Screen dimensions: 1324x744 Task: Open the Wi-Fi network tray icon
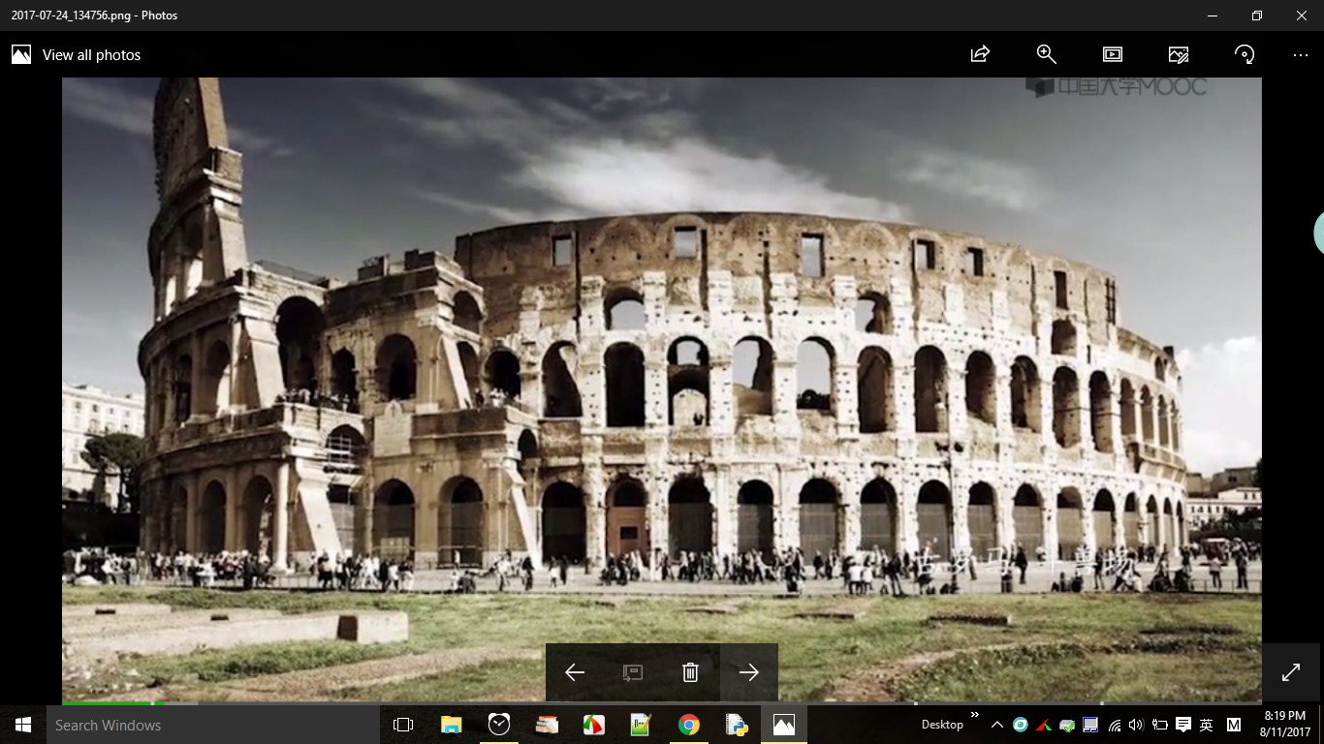click(x=1114, y=725)
